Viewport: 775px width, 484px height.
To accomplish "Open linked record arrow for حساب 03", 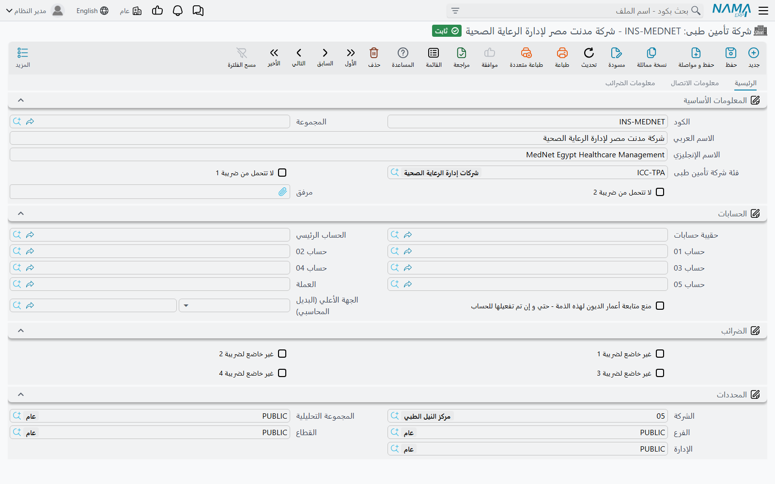I will coord(408,268).
